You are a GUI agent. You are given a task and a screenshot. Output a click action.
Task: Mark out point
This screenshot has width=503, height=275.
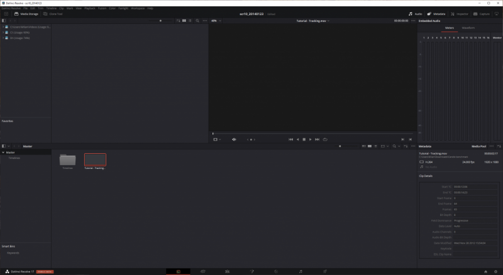pyautogui.click(x=410, y=139)
